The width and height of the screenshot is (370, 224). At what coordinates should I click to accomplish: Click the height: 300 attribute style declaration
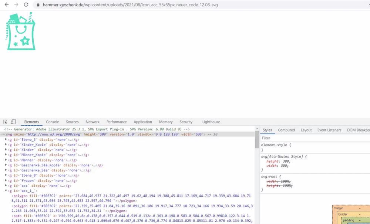(279, 161)
